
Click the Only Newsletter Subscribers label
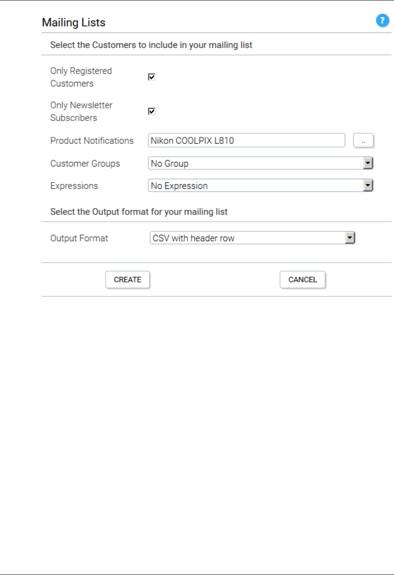point(81,111)
